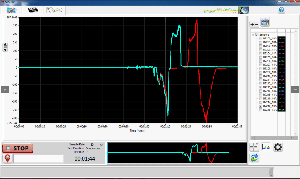
Task: Click the left arrow to pan graph back
Action: click(x=5, y=89)
